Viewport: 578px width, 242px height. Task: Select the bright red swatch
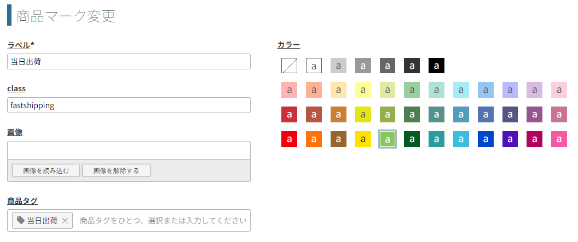[289, 139]
